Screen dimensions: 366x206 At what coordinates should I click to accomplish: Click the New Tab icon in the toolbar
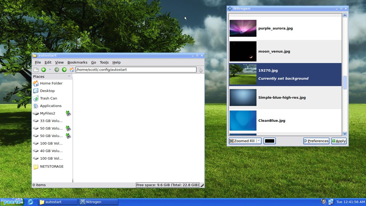(36, 69)
